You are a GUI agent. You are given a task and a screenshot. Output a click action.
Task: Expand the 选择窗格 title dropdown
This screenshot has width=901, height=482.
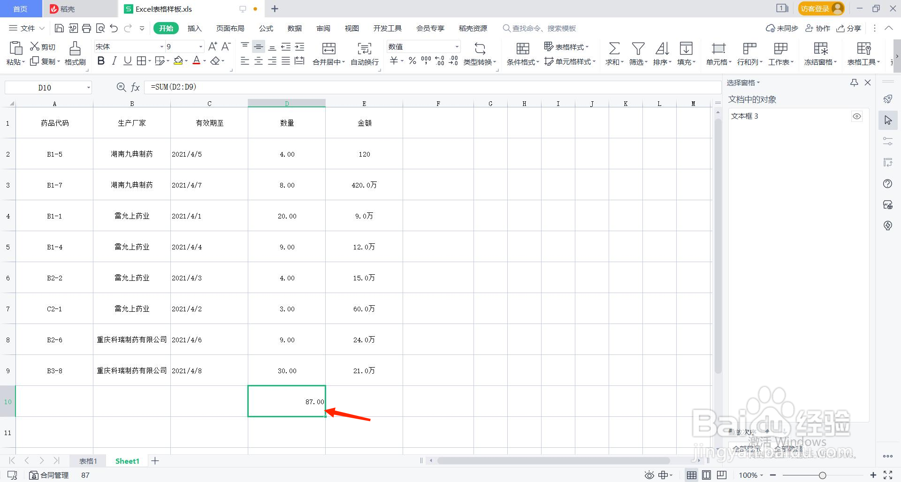point(758,83)
